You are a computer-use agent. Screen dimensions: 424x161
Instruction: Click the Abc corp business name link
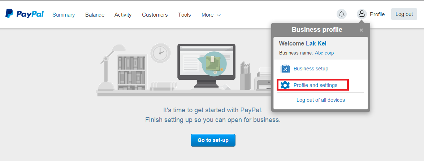(324, 53)
